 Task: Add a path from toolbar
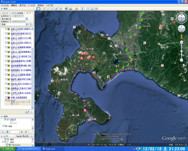pyautogui.click(x=53, y=9)
